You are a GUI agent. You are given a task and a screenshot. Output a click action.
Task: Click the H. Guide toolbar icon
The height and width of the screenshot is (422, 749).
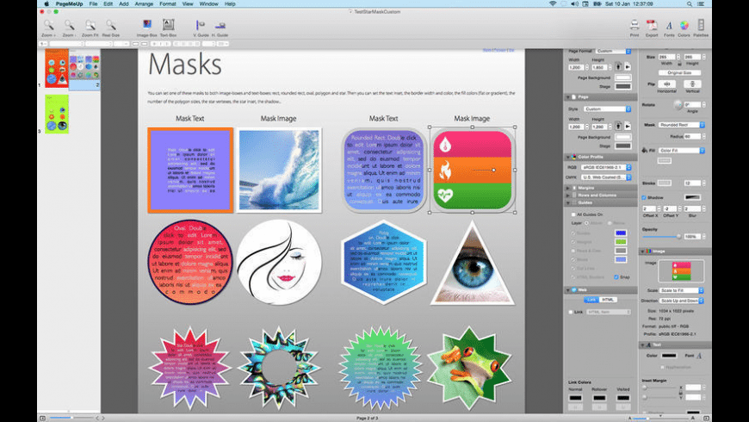(220, 25)
